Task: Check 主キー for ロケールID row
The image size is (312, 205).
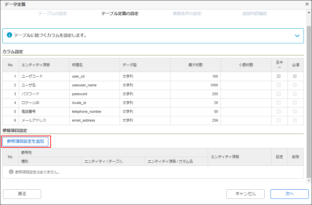Action: coord(279,103)
